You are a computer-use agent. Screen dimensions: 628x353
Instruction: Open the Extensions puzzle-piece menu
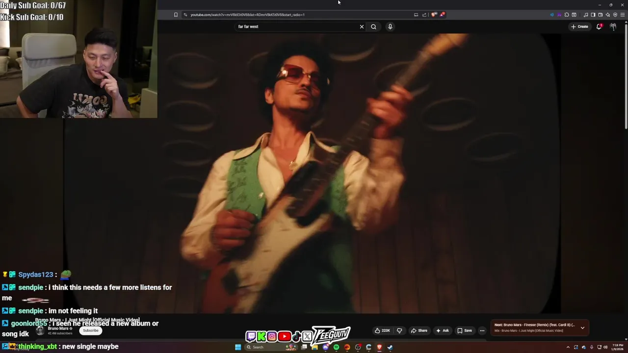[567, 15]
